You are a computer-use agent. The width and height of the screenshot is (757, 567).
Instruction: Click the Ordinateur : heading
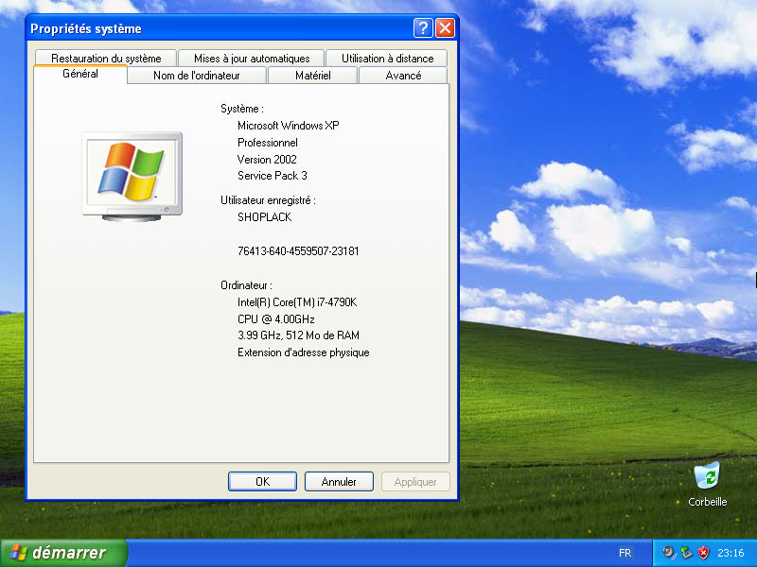[x=246, y=285]
